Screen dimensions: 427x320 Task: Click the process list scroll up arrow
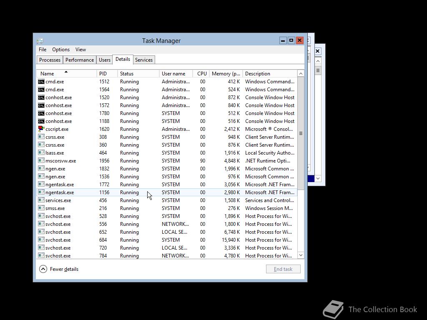tap(301, 74)
